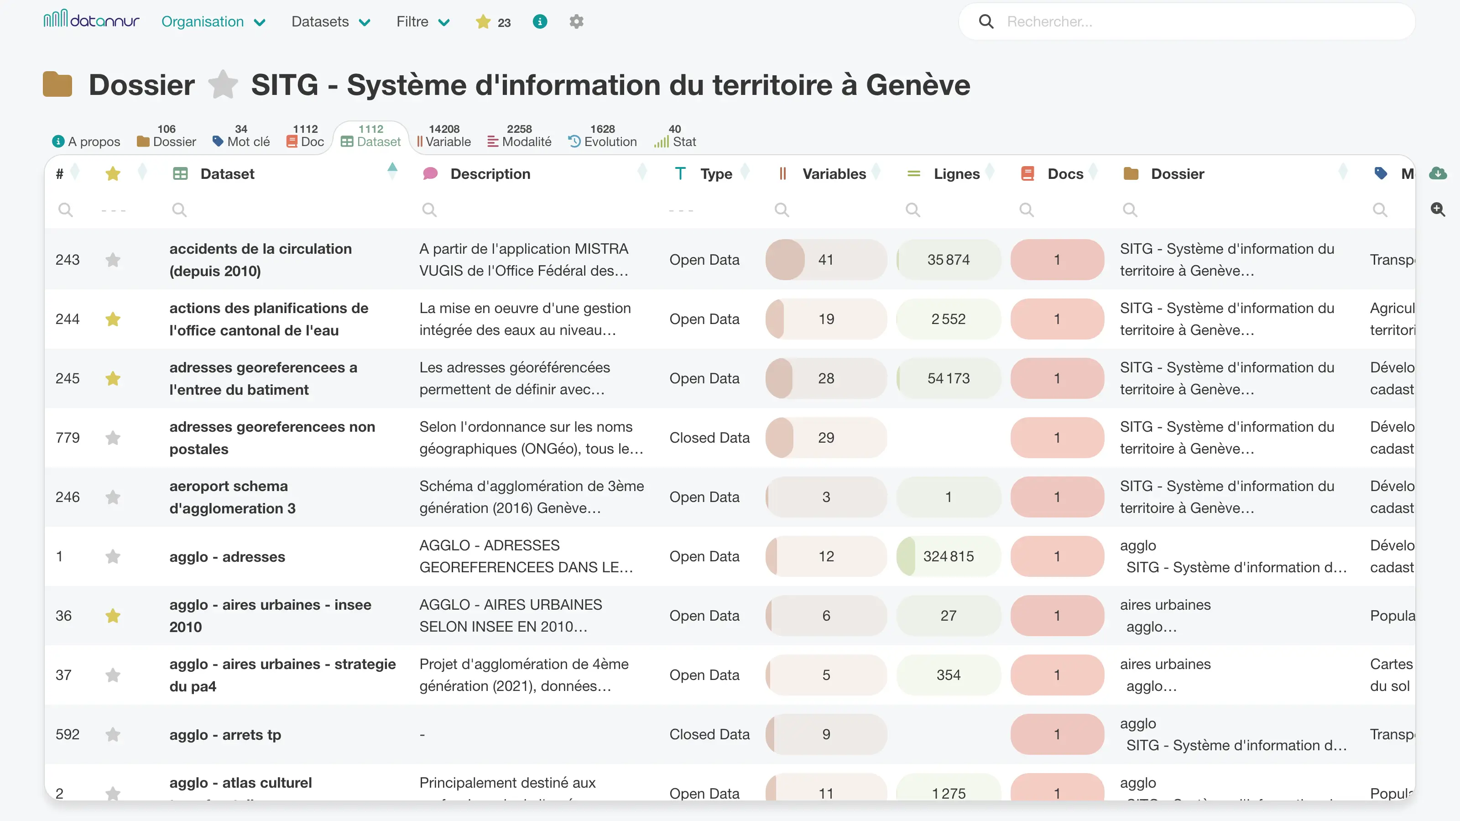Click the pink Description bubble icon
The height and width of the screenshot is (821, 1460).
(x=430, y=173)
